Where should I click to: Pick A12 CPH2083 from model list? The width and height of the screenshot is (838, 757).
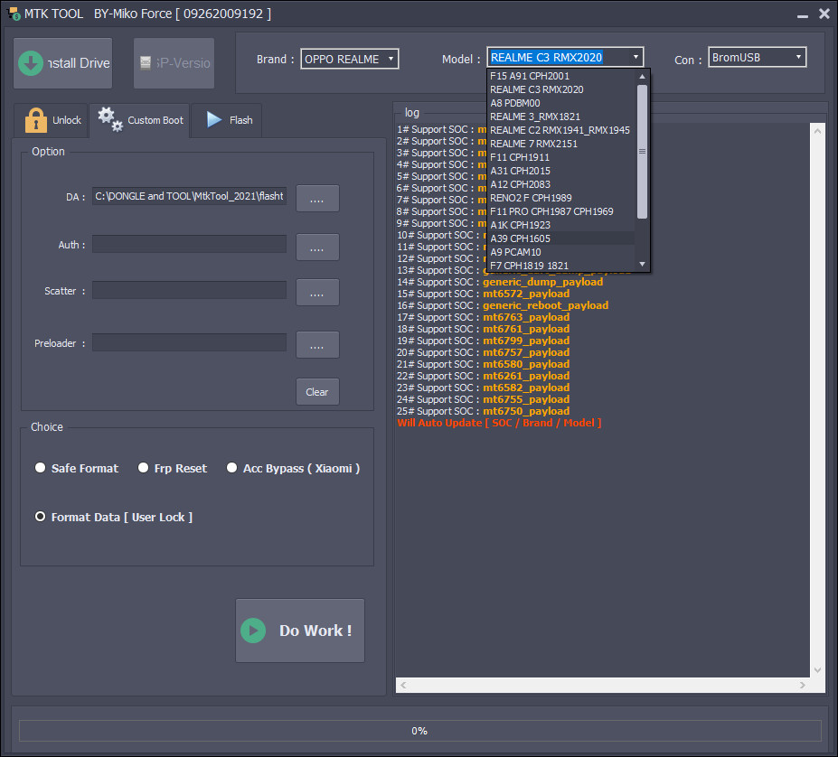click(x=561, y=184)
